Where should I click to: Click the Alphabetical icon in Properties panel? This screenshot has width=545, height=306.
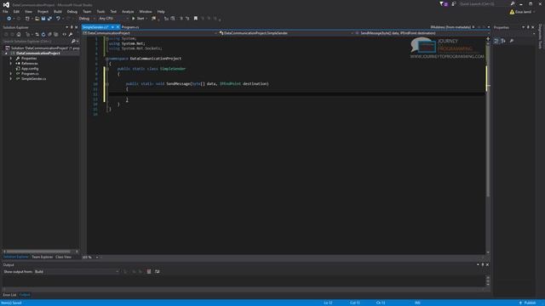coord(503,41)
